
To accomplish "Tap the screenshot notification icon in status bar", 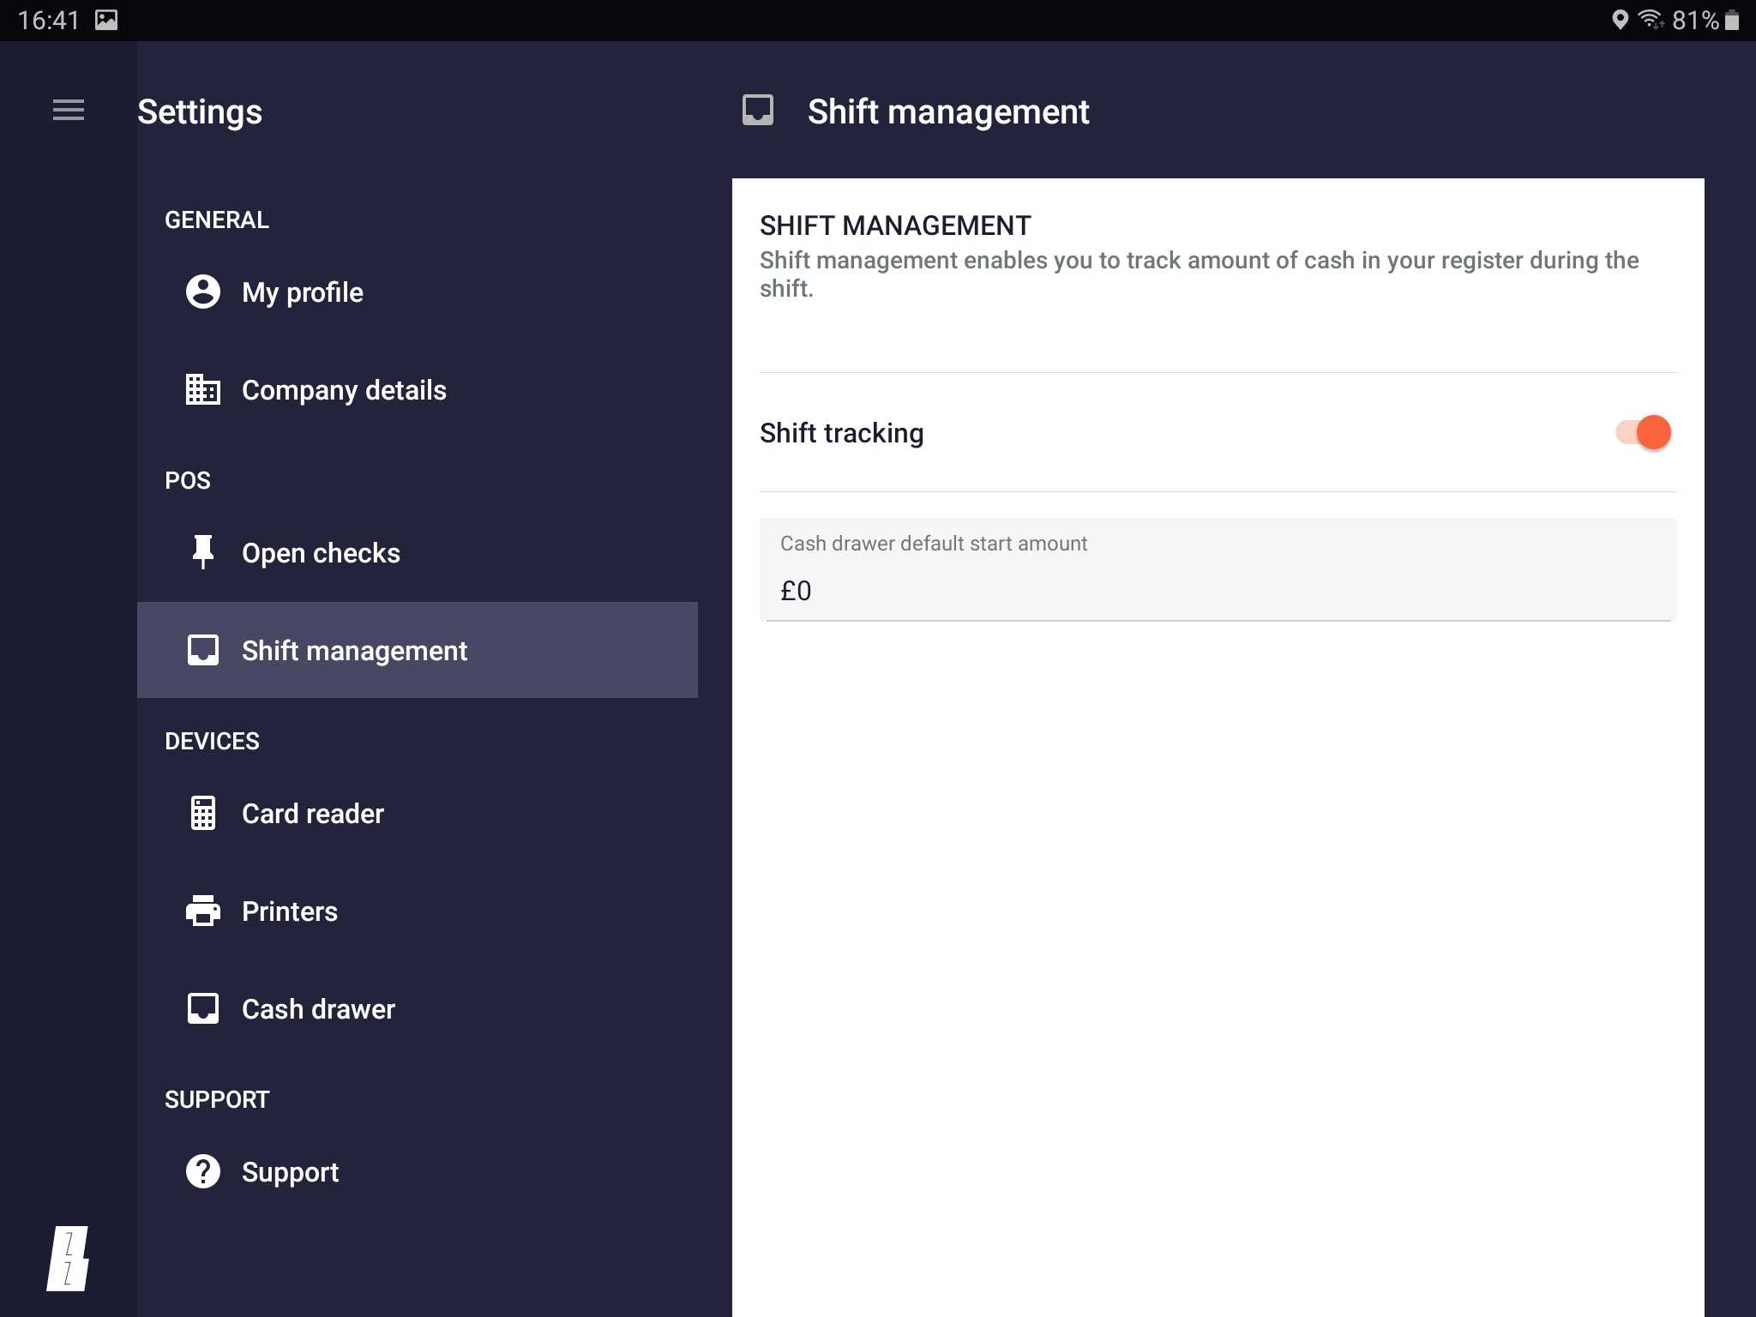I will coord(106,20).
